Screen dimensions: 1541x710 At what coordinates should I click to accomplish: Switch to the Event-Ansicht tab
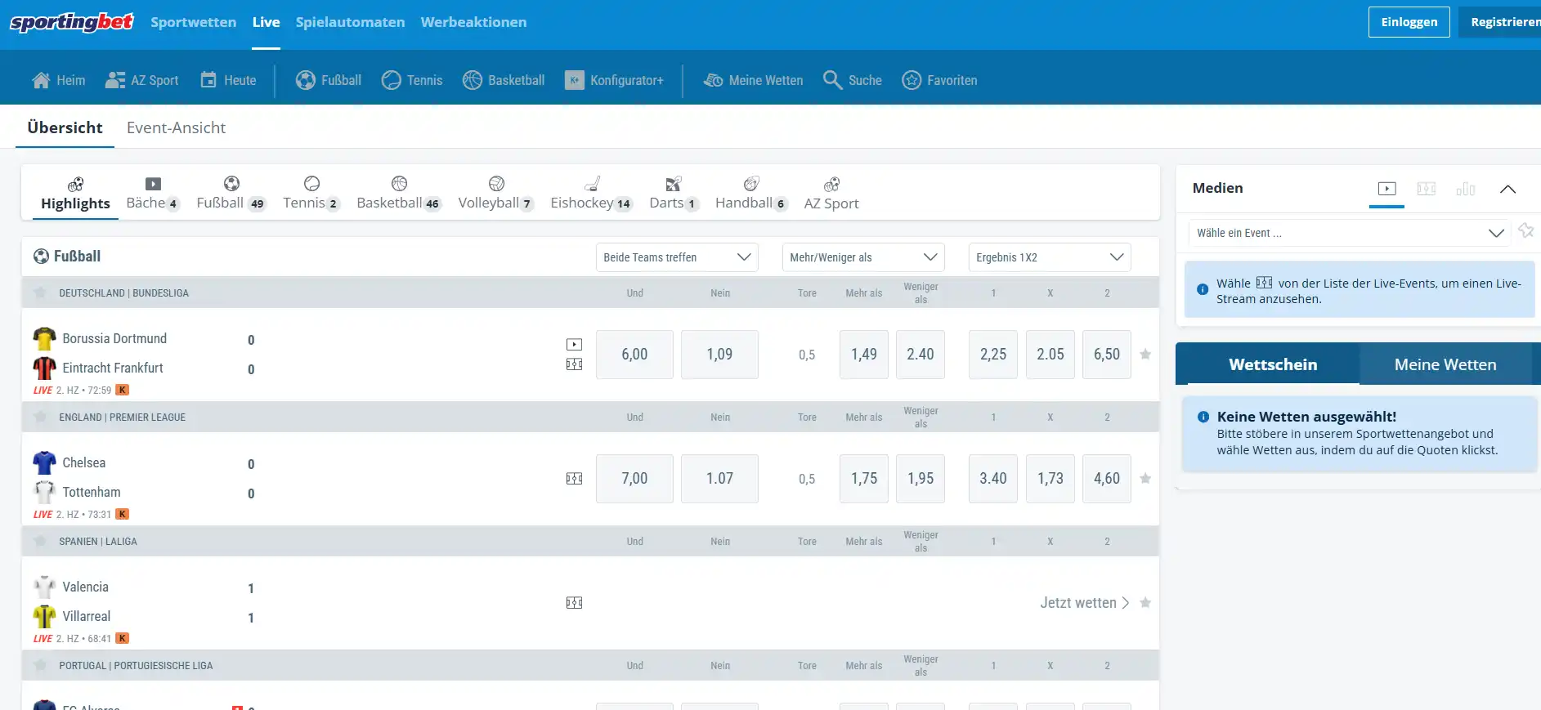(x=176, y=127)
